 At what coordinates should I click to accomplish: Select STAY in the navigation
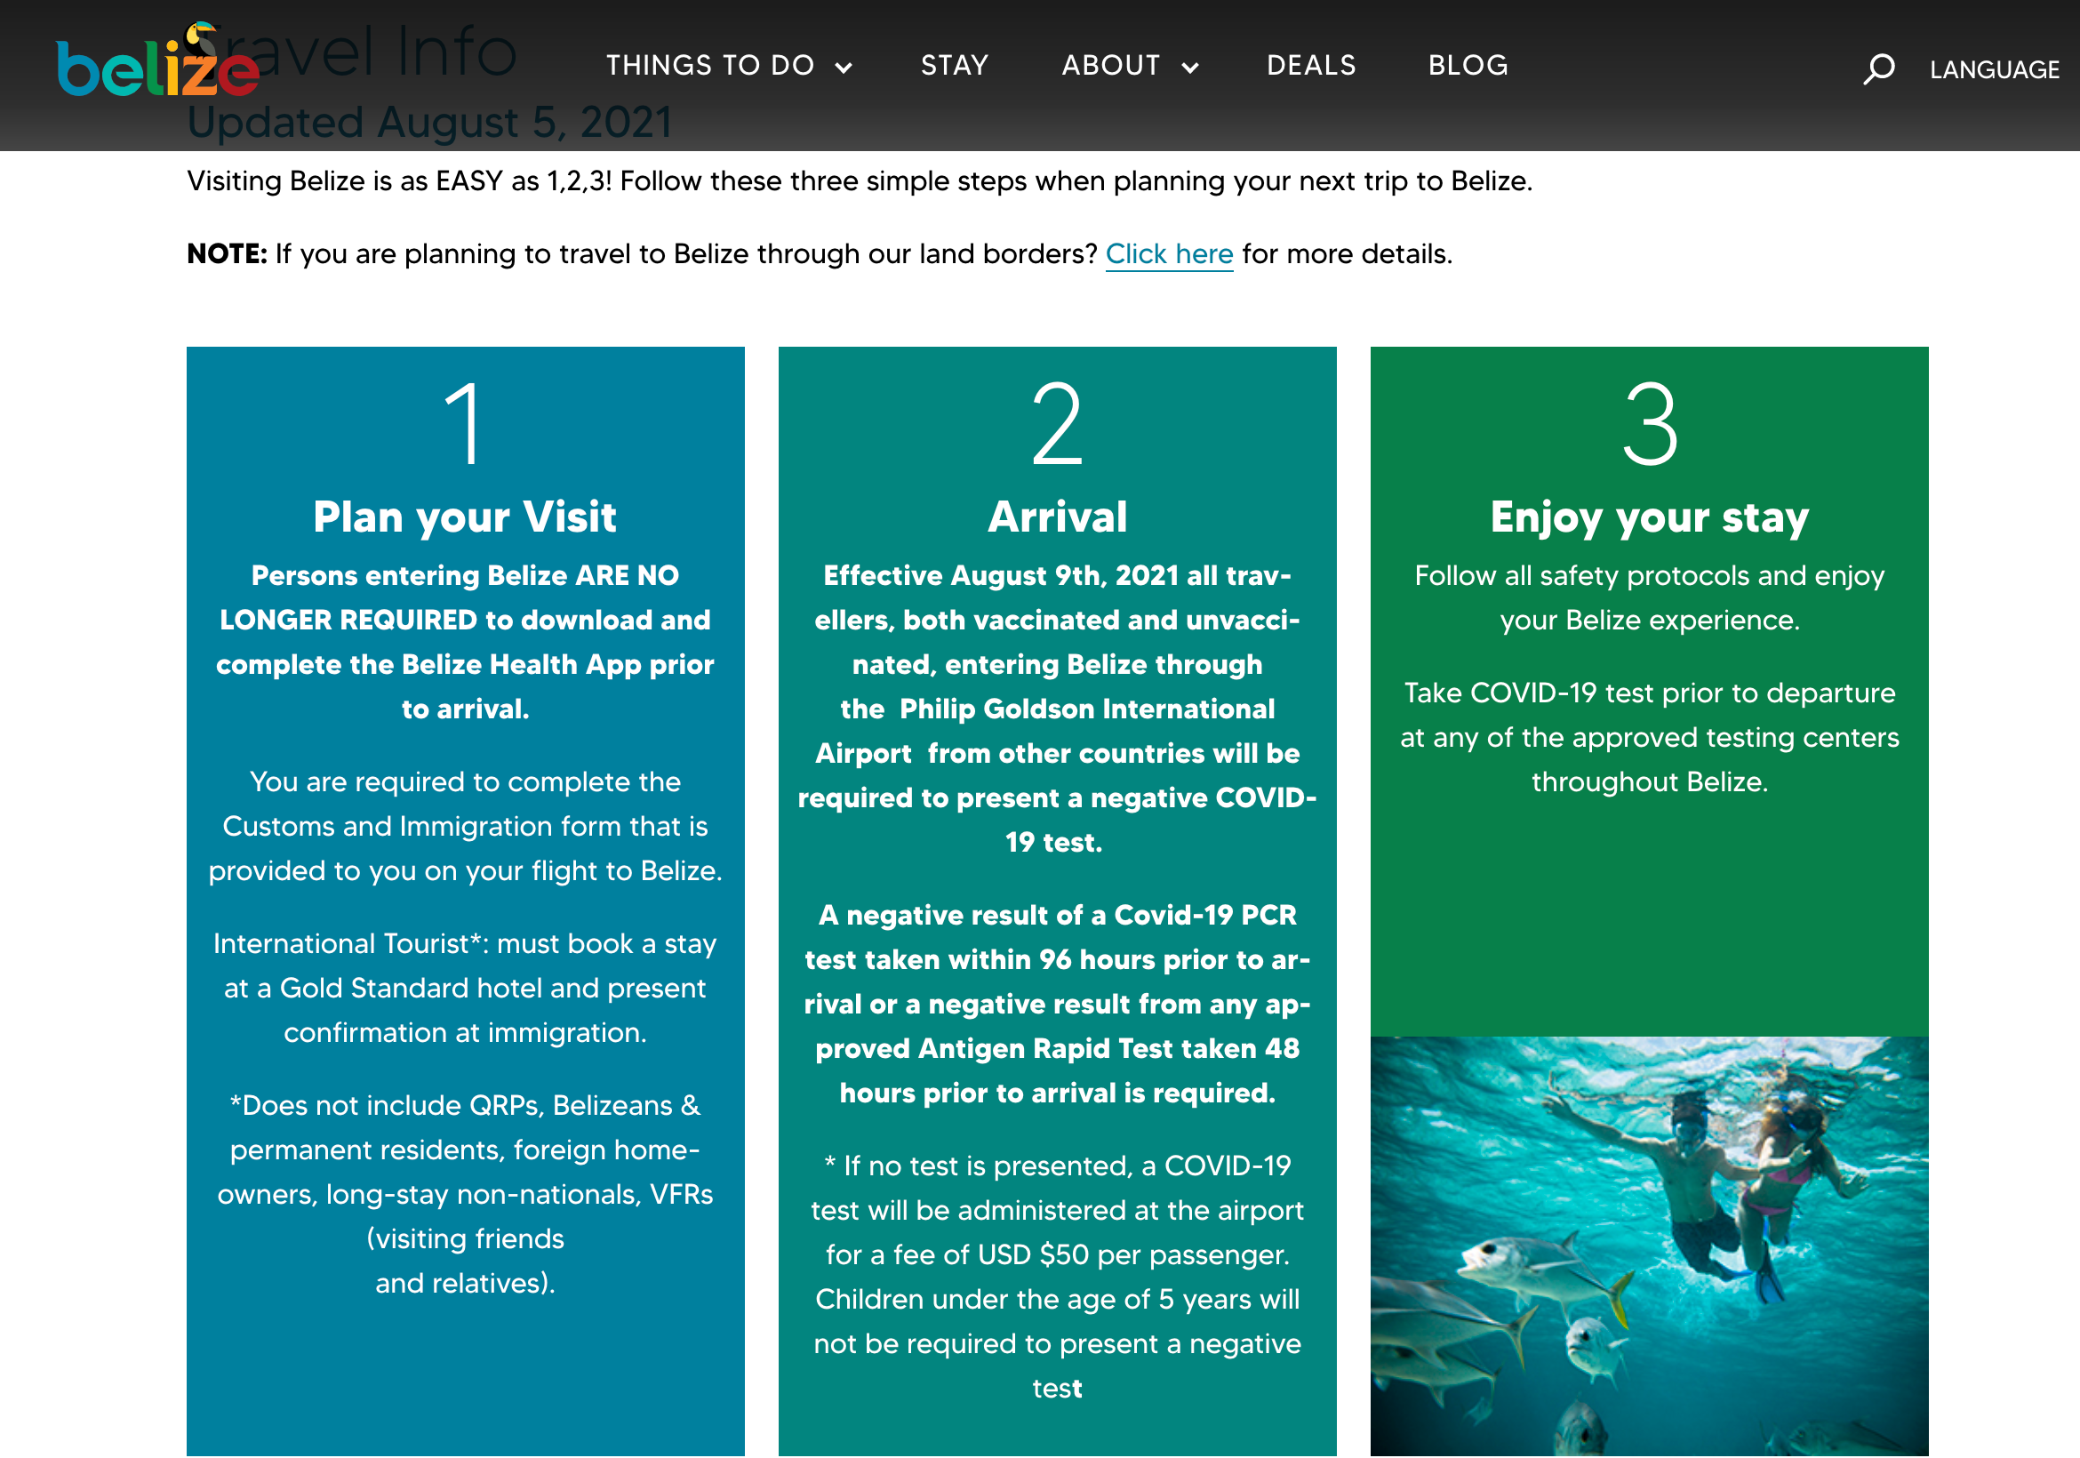955,64
